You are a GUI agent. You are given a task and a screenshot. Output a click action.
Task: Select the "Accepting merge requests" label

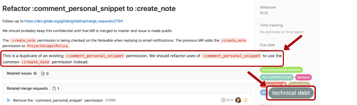coord(281,70)
